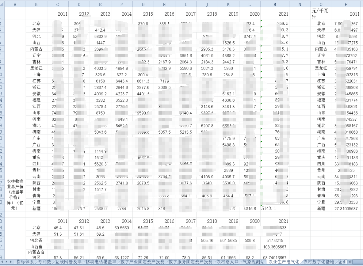Image resolution: width=363 pixels, height=266 pixels.
Task: Open the 指标体系 sheet tab
Action: pyautogui.click(x=25, y=262)
